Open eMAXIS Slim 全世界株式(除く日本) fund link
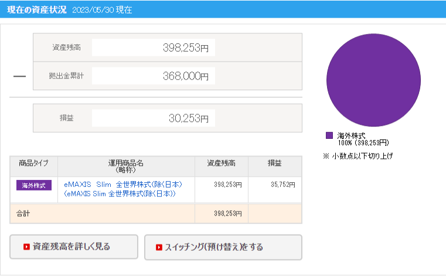The width and height of the screenshot is (446, 276). click(121, 184)
